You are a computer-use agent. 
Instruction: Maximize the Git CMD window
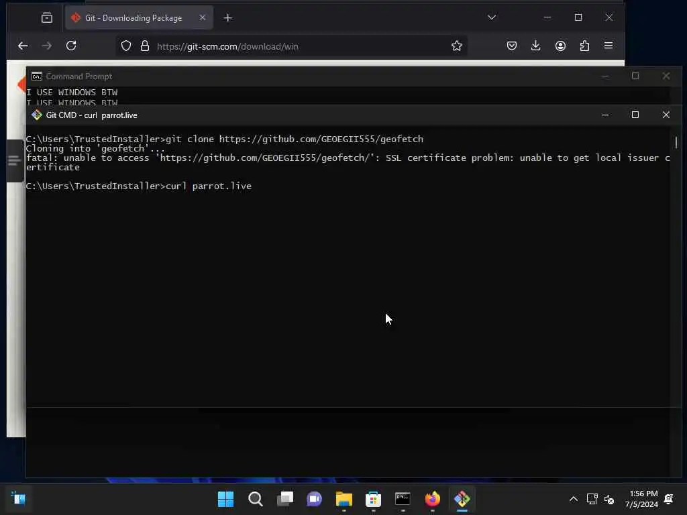point(635,115)
